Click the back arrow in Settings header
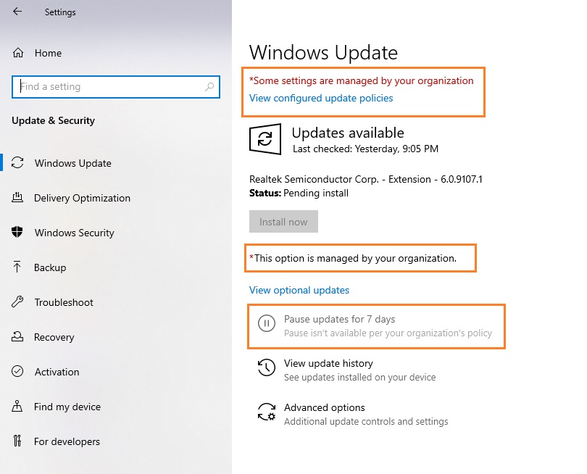The image size is (587, 474). coord(17,12)
